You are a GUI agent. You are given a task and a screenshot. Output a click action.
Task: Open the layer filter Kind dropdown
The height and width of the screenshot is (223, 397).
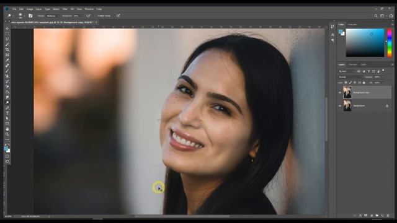[347, 71]
